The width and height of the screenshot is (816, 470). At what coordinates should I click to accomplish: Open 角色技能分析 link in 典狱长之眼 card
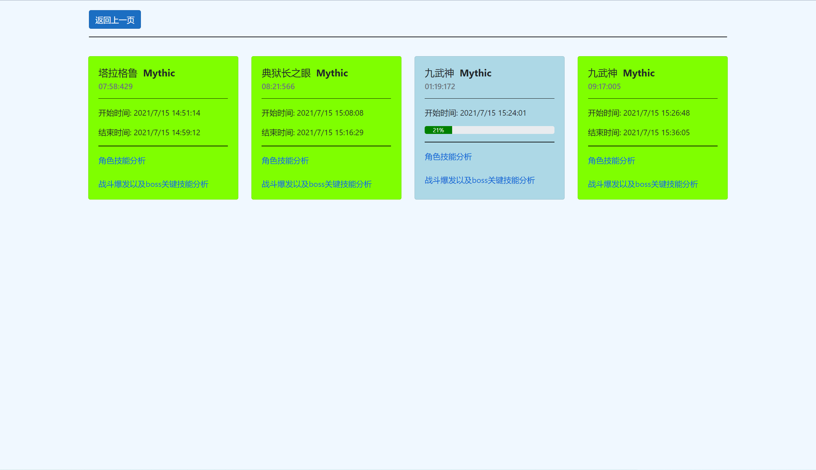click(x=285, y=161)
